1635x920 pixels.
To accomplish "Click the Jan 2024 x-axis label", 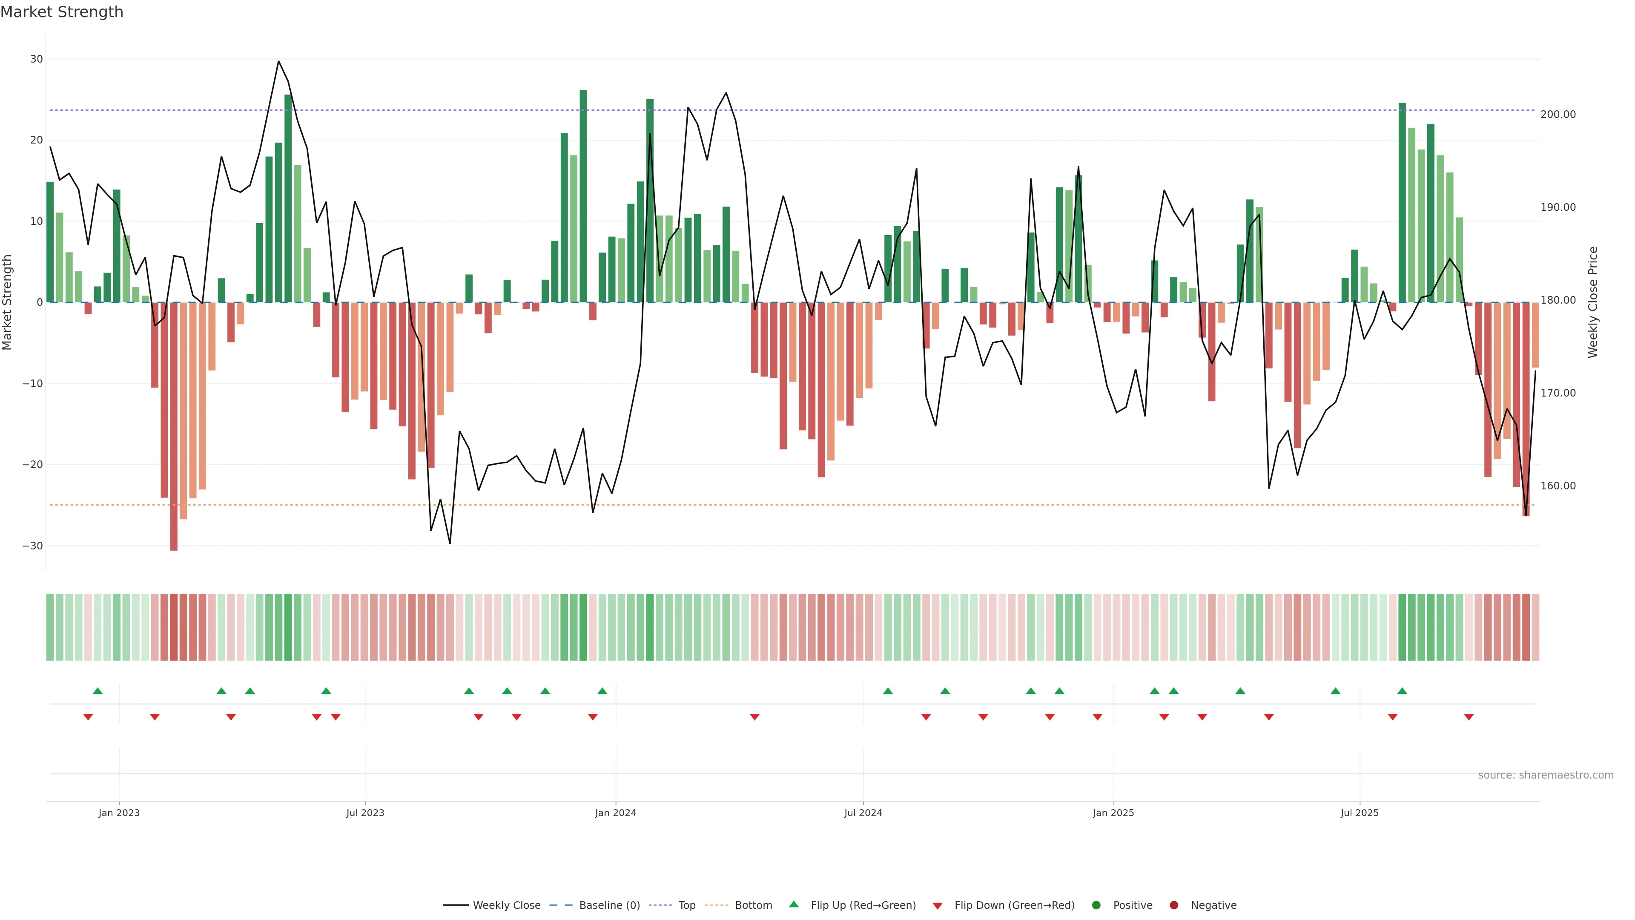I will click(x=615, y=813).
